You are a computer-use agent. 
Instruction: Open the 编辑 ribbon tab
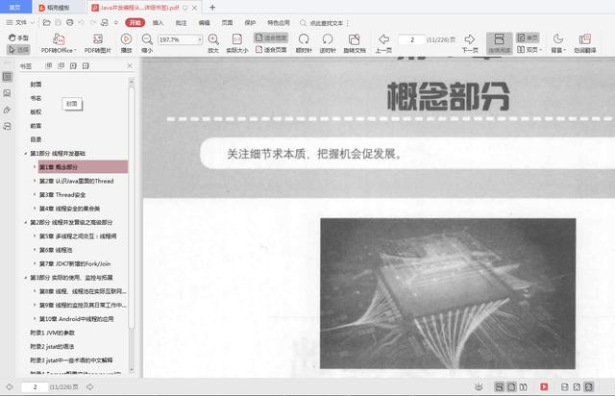[204, 23]
